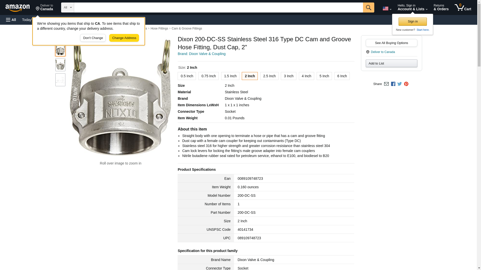The height and width of the screenshot is (270, 481).
Task: Share product on Facebook
Action: point(393,84)
